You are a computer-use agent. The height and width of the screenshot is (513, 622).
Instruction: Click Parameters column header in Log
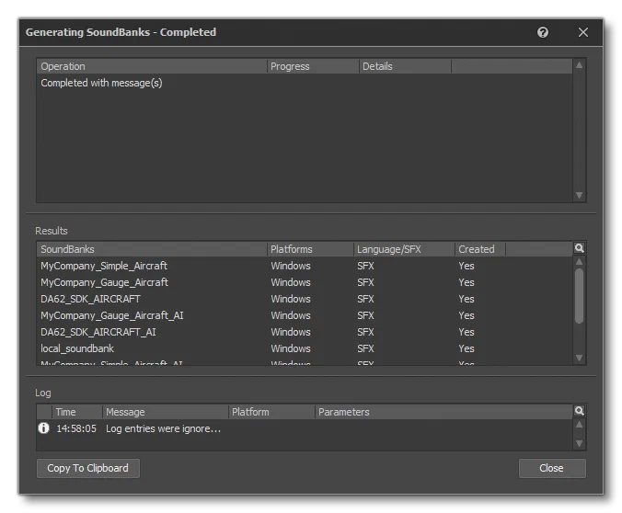click(444, 412)
